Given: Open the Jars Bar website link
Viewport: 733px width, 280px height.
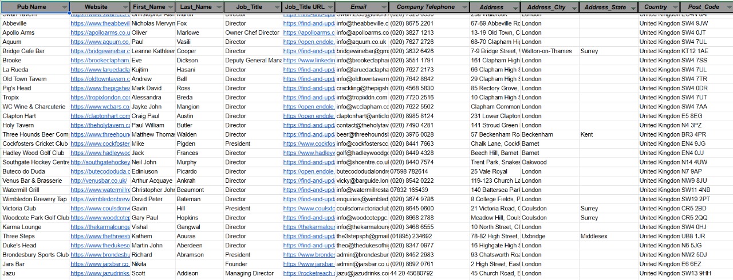Looking at the screenshot, I should point(100,264).
